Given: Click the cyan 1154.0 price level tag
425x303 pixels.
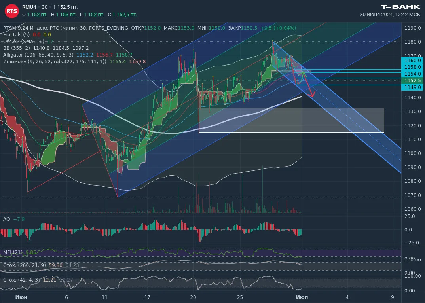Looking at the screenshot, I should click(413, 74).
